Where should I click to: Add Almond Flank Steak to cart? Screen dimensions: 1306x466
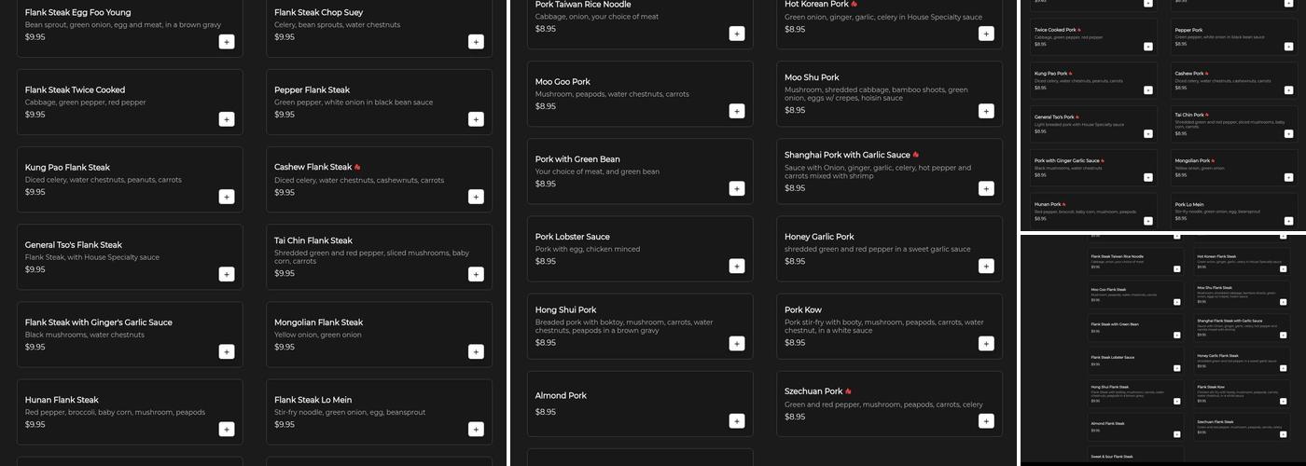click(1177, 434)
